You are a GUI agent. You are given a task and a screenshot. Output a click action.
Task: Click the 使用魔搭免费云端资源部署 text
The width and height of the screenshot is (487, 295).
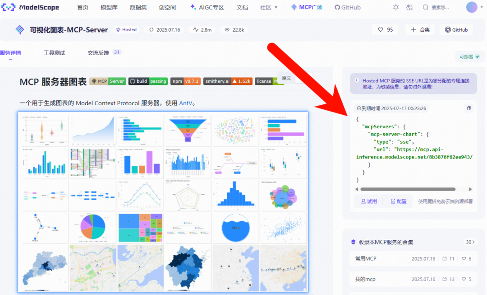(446, 201)
